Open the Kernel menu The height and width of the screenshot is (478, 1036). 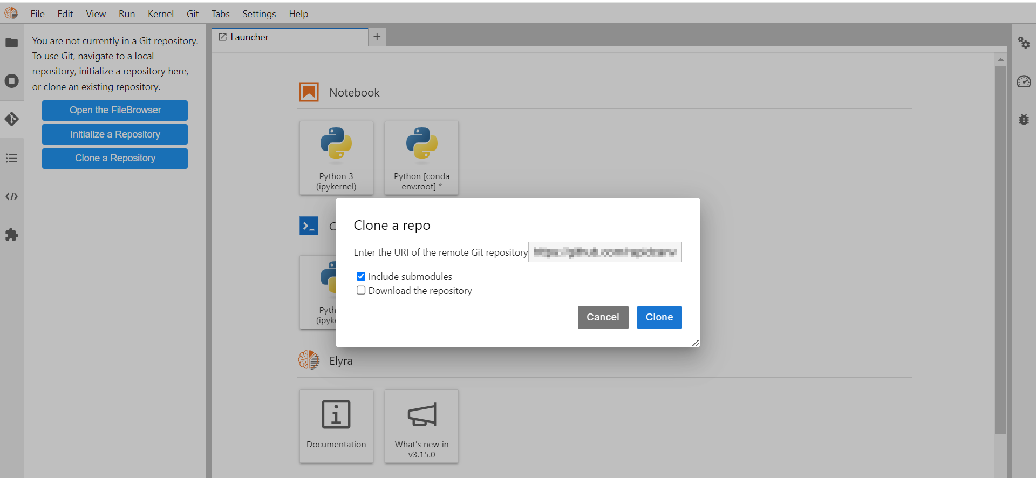tap(160, 14)
